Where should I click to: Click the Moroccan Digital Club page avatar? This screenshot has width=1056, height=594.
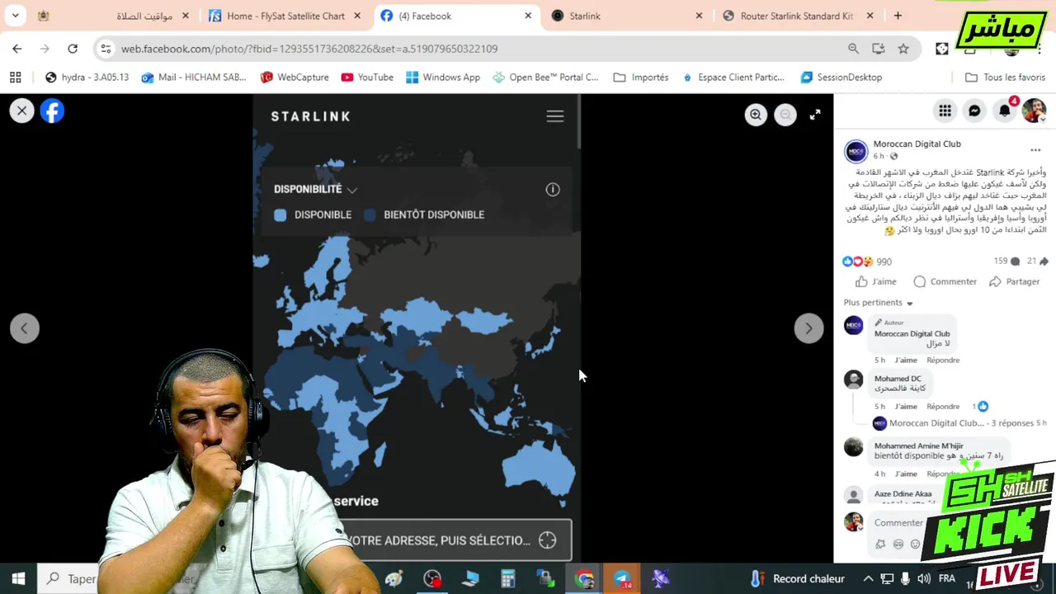pyautogui.click(x=856, y=151)
